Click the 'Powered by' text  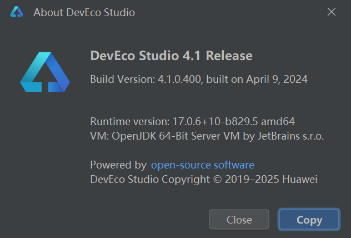point(118,165)
